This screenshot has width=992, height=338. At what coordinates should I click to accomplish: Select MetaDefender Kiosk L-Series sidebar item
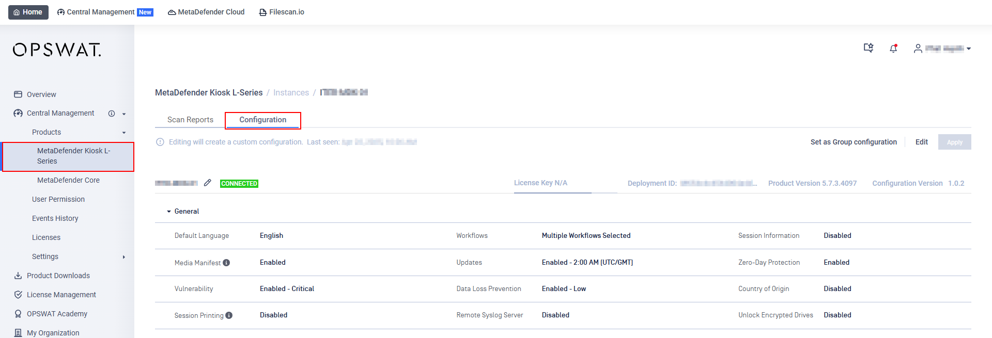68,156
